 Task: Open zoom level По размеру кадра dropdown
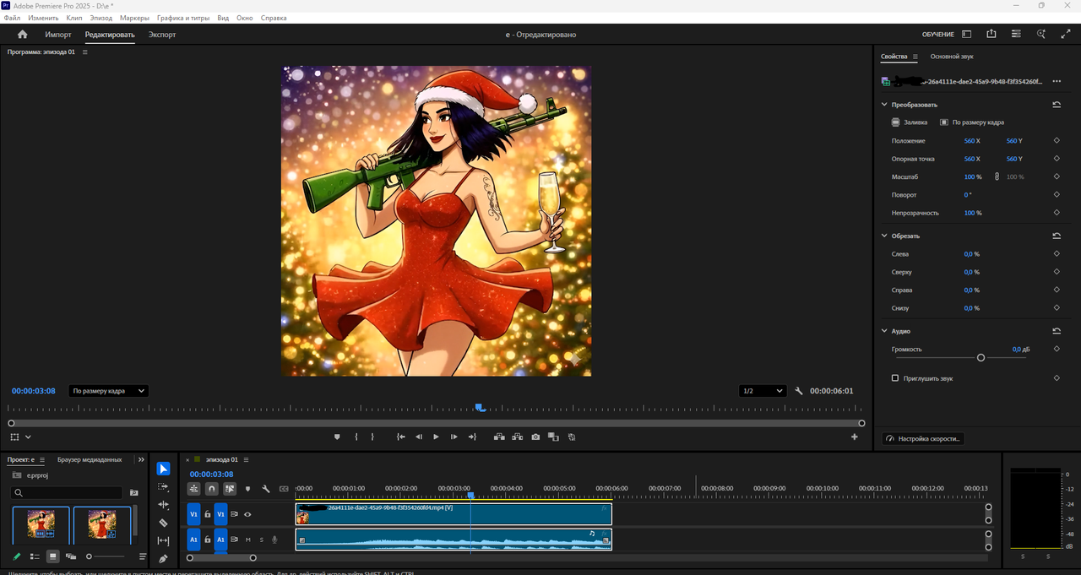(x=108, y=391)
